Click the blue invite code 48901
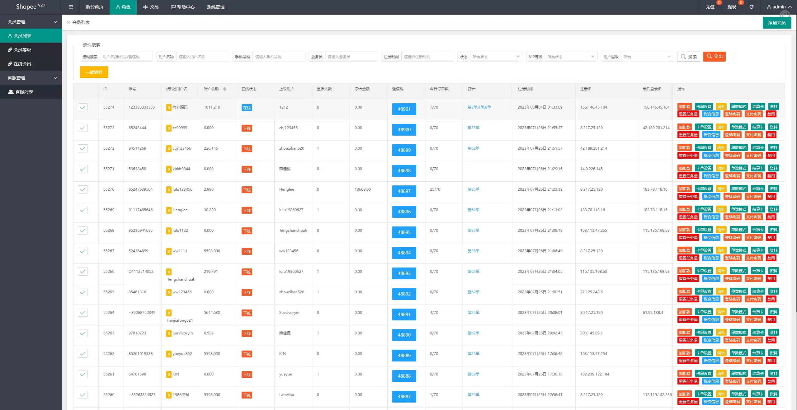The height and width of the screenshot is (410, 797). [x=404, y=109]
